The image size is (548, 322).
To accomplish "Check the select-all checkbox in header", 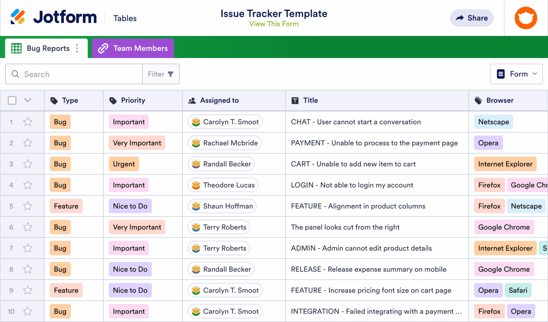I will pos(12,100).
